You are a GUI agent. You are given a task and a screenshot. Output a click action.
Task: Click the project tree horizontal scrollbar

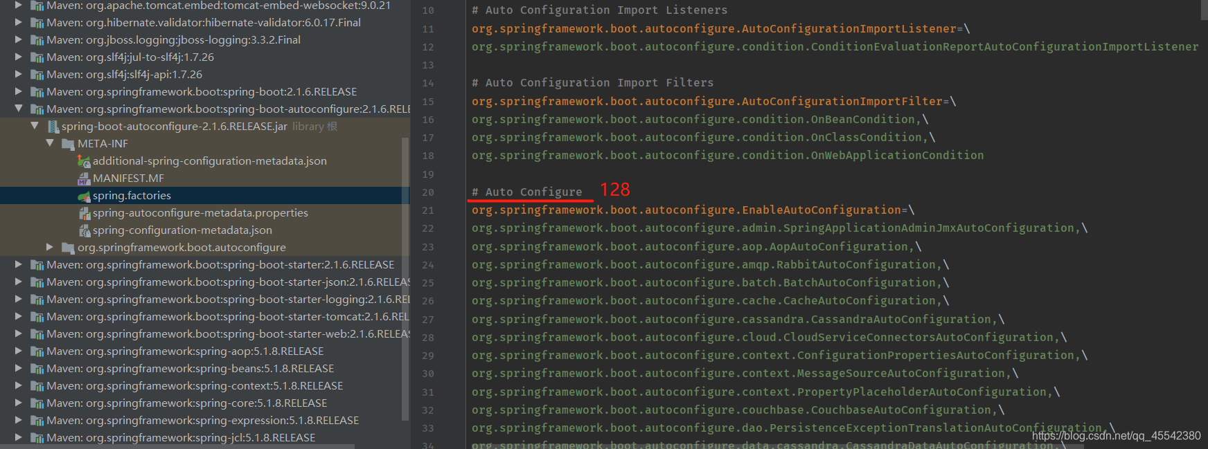pos(177,446)
